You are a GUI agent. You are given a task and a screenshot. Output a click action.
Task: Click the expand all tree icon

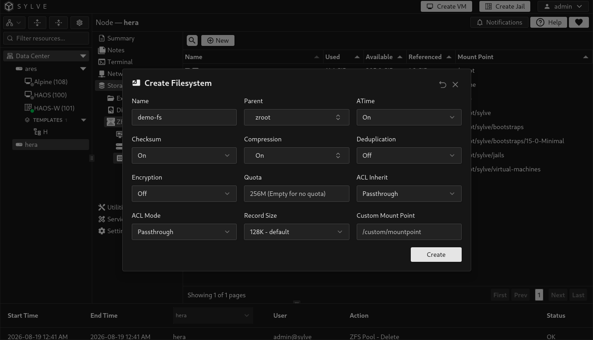37,22
